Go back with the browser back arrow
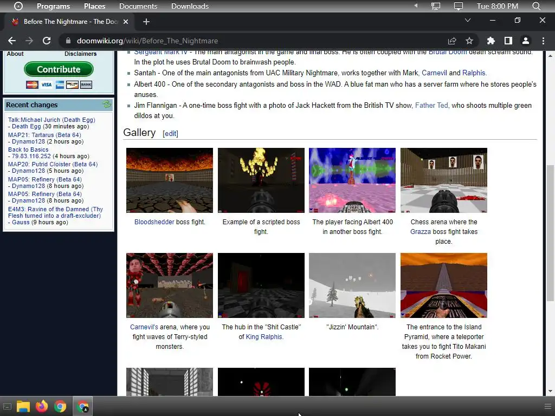This screenshot has height=416, width=555. point(12,41)
